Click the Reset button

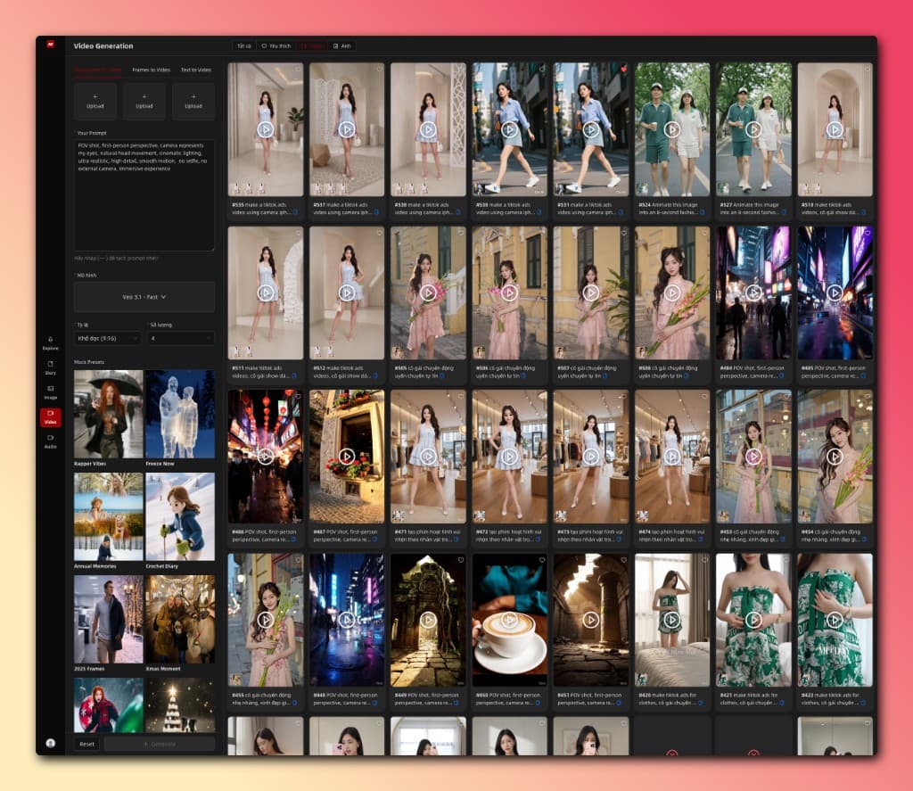click(x=86, y=744)
